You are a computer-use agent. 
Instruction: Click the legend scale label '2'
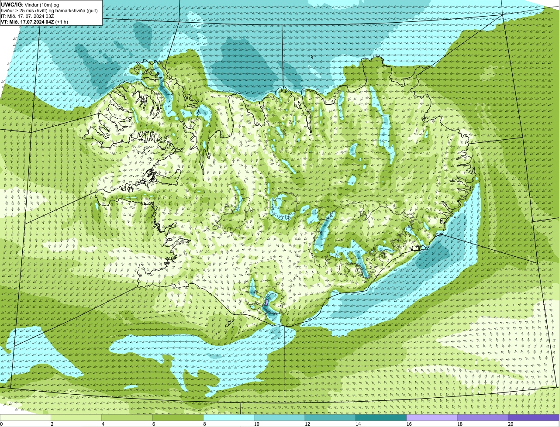point(52,424)
